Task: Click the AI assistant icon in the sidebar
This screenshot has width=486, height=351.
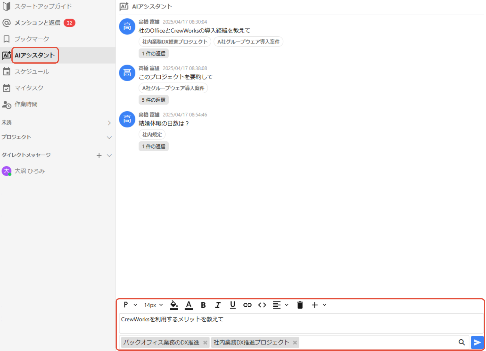Action: [x=6, y=55]
